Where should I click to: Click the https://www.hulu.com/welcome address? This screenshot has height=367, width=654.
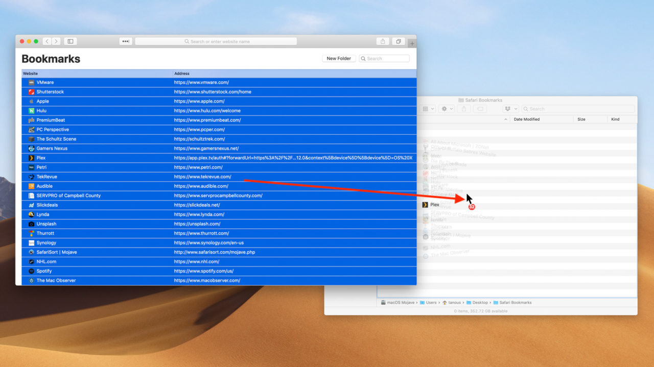pos(207,111)
